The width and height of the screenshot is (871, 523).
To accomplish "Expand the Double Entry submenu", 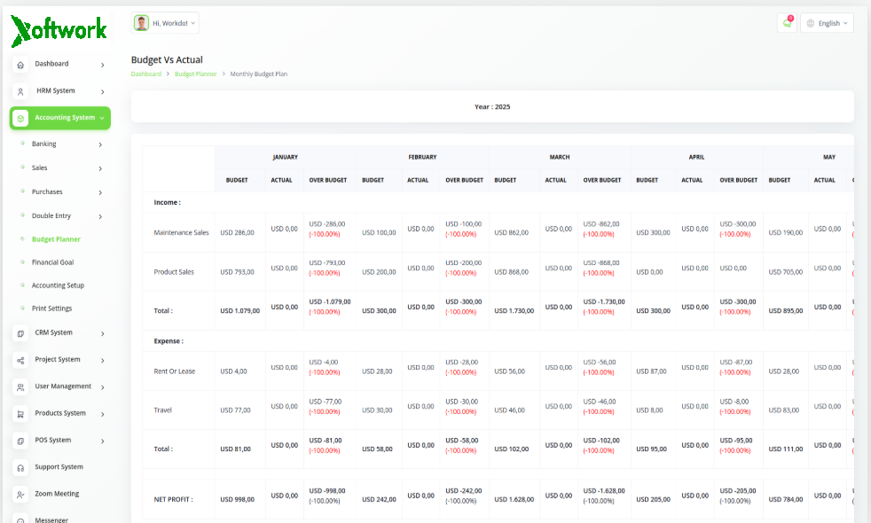I will pos(60,216).
